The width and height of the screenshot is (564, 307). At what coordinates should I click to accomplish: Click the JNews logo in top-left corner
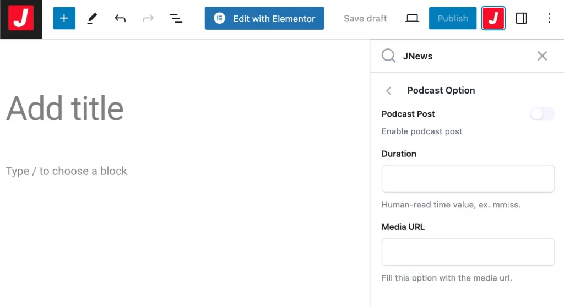point(21,19)
